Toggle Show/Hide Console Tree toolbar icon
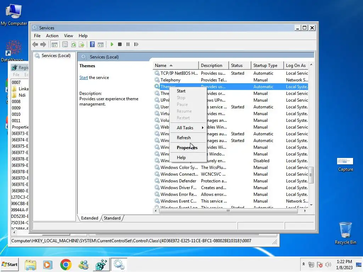363x272 pixels. (x=54, y=44)
